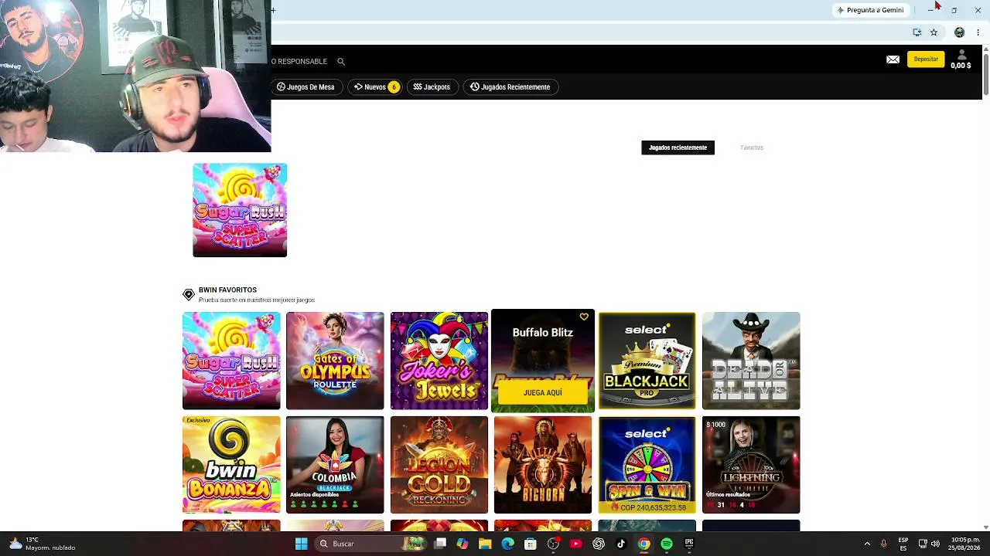Launch Copilot from the taskbar
Viewport: 990px width, 556px height.
pos(463,544)
